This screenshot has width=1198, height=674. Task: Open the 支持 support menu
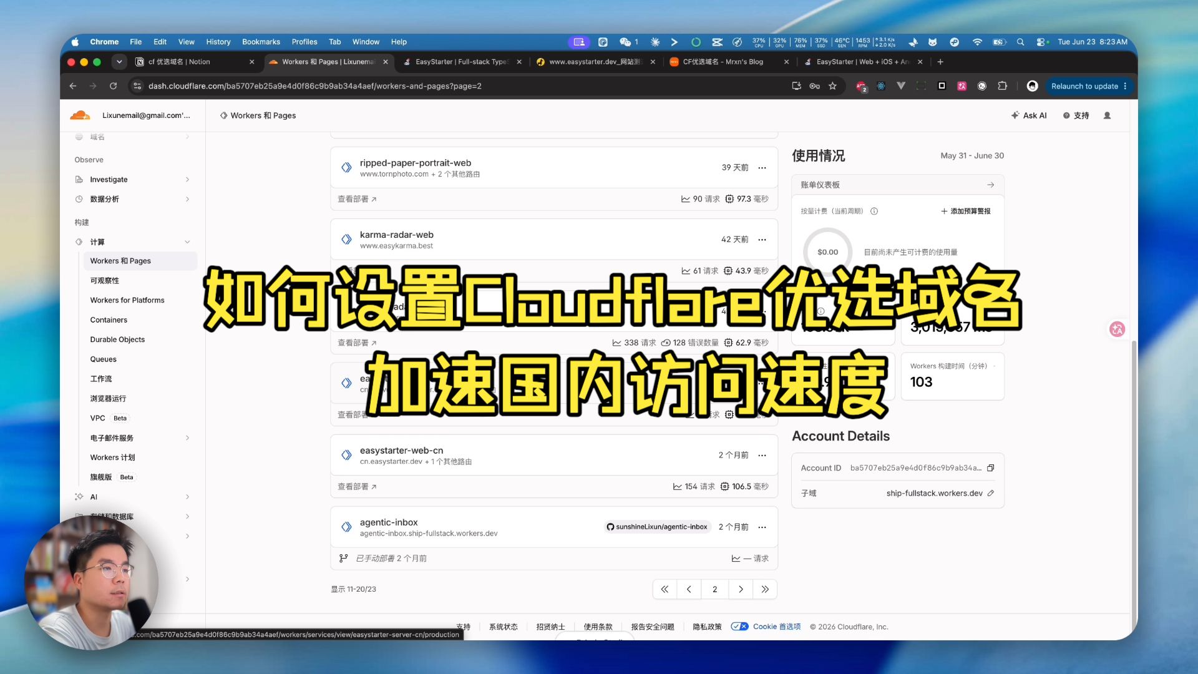tap(1076, 115)
